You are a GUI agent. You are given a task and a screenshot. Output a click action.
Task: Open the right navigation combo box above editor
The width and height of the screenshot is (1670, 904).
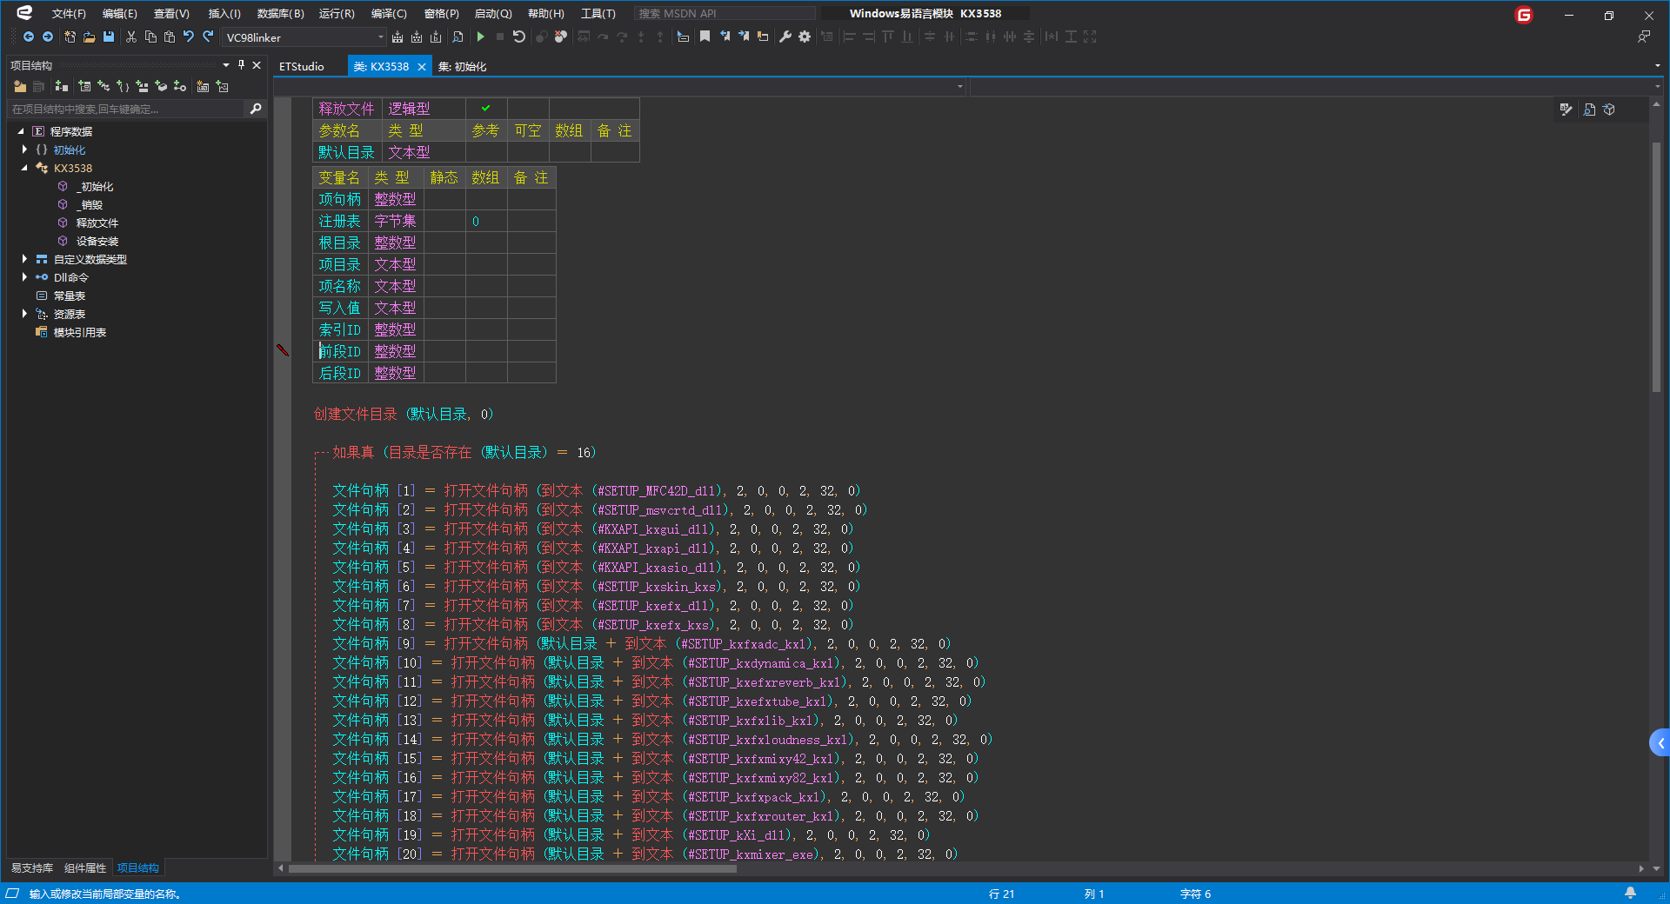tap(1317, 86)
